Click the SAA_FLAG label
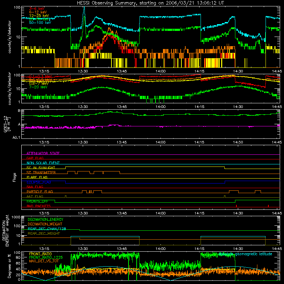This screenshot has height=284, width=284. click(x=35, y=187)
